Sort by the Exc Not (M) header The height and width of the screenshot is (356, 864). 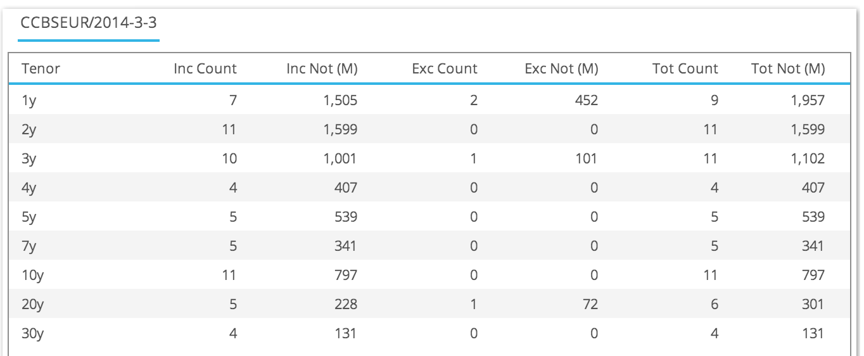(x=561, y=69)
